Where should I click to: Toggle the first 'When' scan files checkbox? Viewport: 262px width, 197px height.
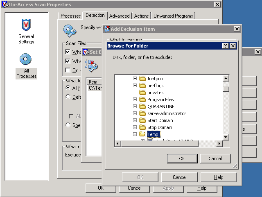tap(68, 52)
